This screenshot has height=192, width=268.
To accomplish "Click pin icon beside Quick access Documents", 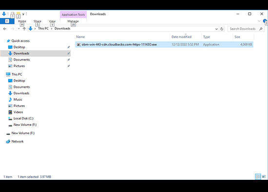I will 68,60.
